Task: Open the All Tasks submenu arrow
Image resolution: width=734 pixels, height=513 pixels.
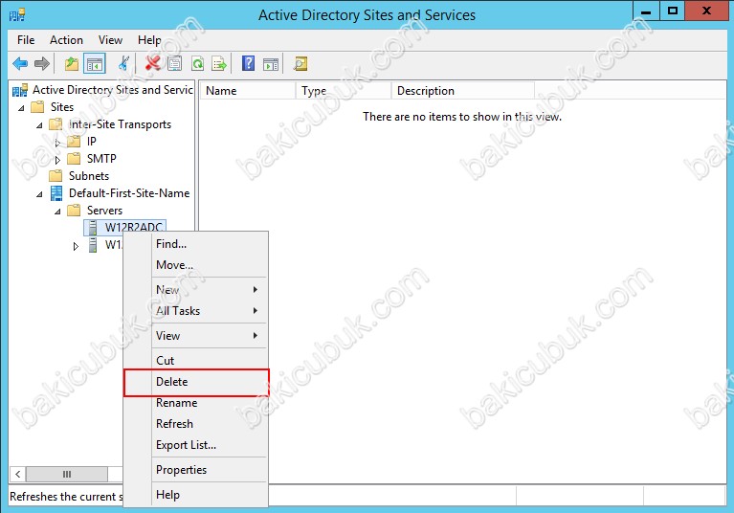Action: [256, 310]
